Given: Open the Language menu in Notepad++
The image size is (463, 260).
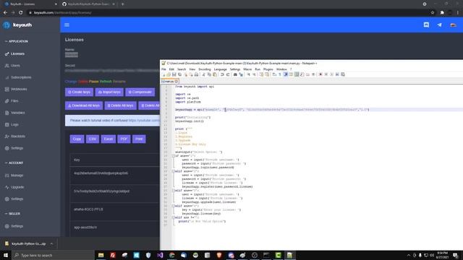Looking at the screenshot, I should pos(220,69).
